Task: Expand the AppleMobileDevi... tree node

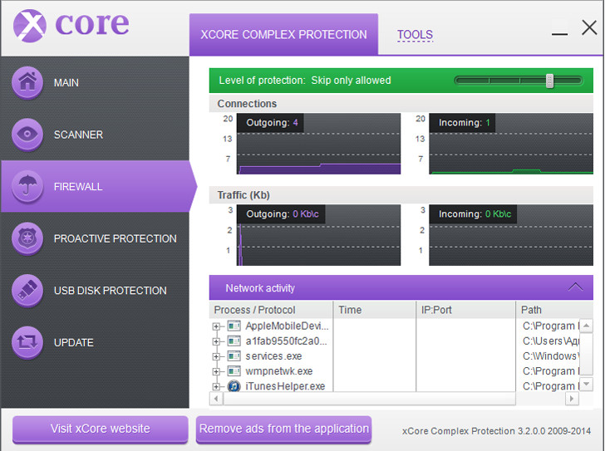Action: (216, 326)
